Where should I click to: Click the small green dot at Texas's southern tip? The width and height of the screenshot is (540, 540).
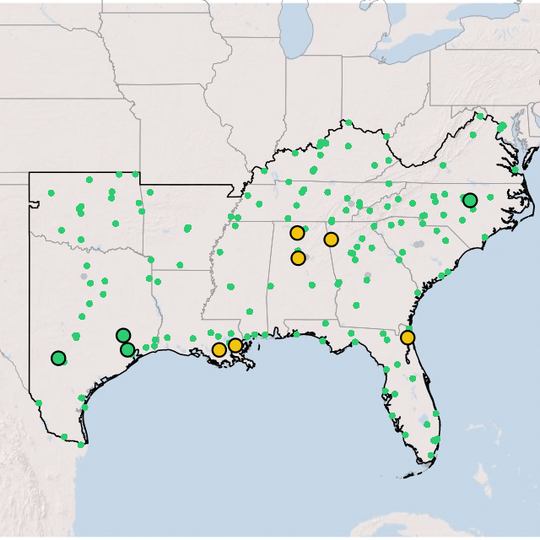tap(81, 445)
